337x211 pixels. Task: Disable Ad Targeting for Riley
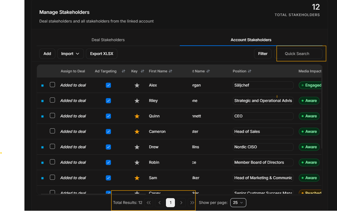pos(108,101)
